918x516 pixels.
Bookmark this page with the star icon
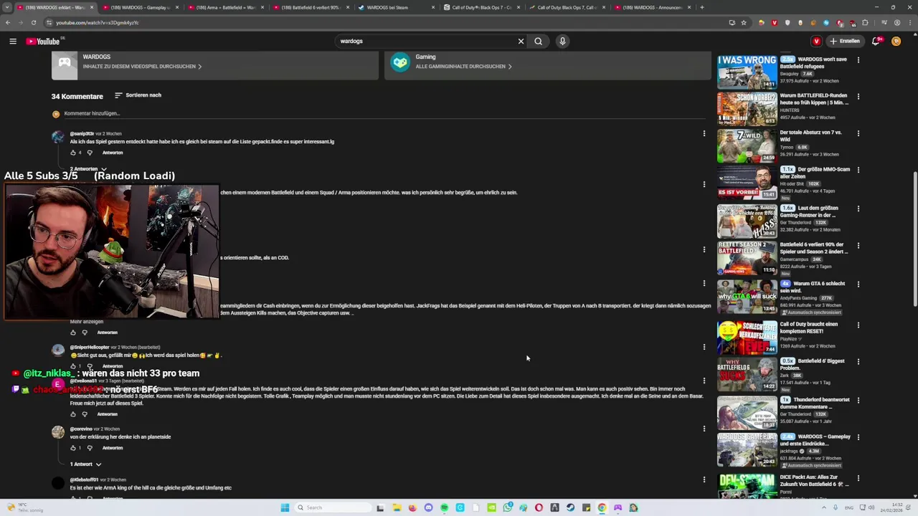(x=744, y=22)
